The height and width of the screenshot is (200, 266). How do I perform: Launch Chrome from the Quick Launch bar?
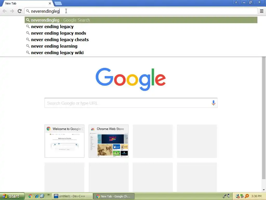pos(30,196)
